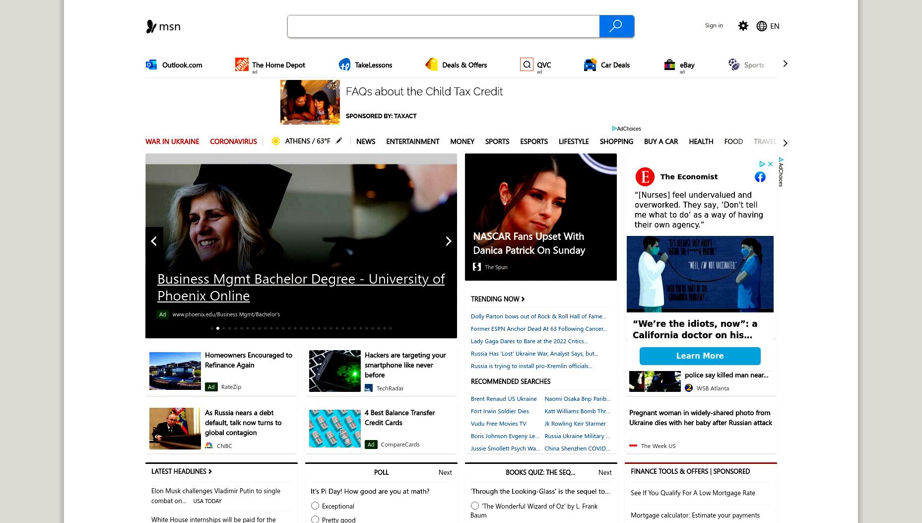Expand more quick links with right chevron
The width and height of the screenshot is (922, 523).
coord(785,64)
